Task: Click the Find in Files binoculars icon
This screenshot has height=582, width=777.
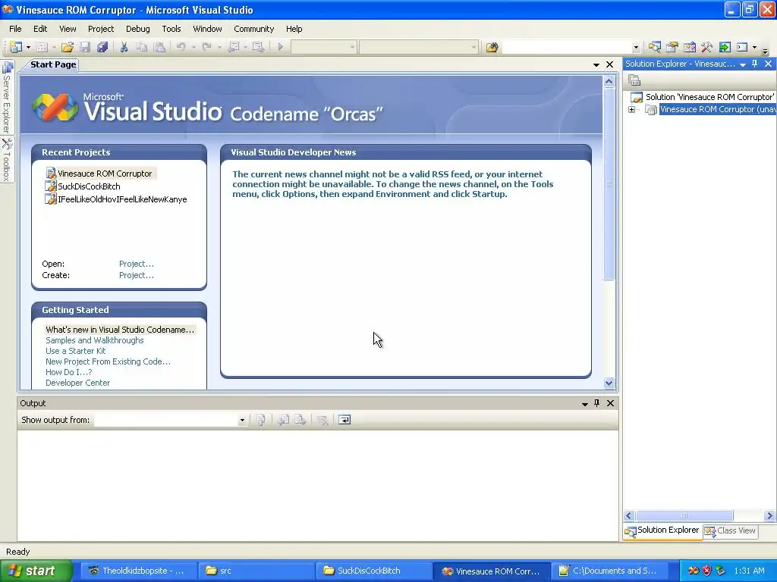Action: [x=492, y=47]
